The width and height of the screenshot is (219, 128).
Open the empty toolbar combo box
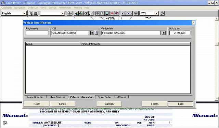tap(63, 13)
